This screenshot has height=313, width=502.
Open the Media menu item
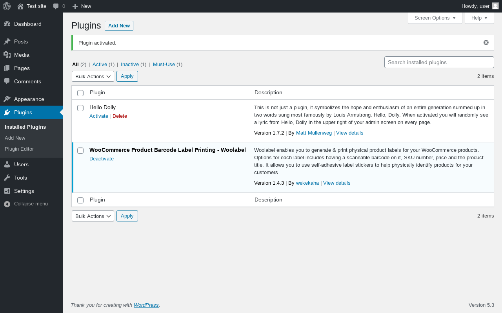[x=31, y=55]
